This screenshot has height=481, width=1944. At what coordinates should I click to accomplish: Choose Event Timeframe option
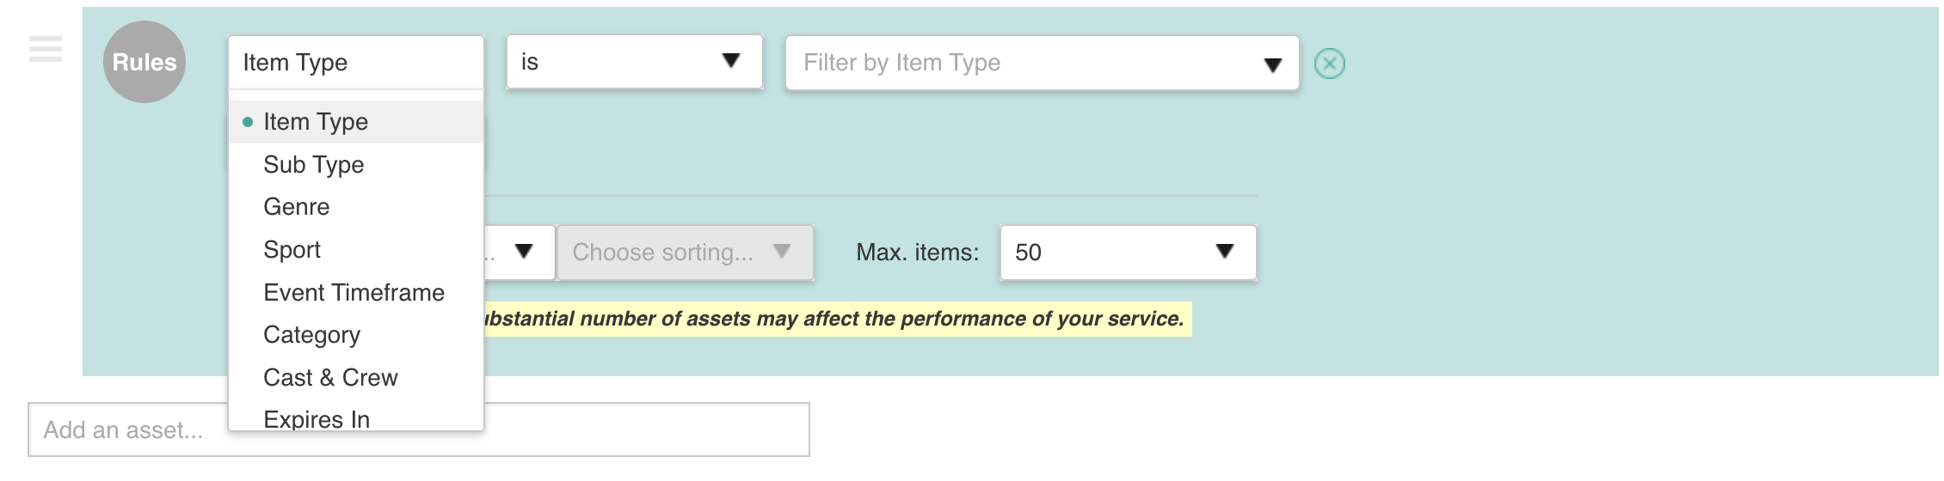[x=356, y=293]
